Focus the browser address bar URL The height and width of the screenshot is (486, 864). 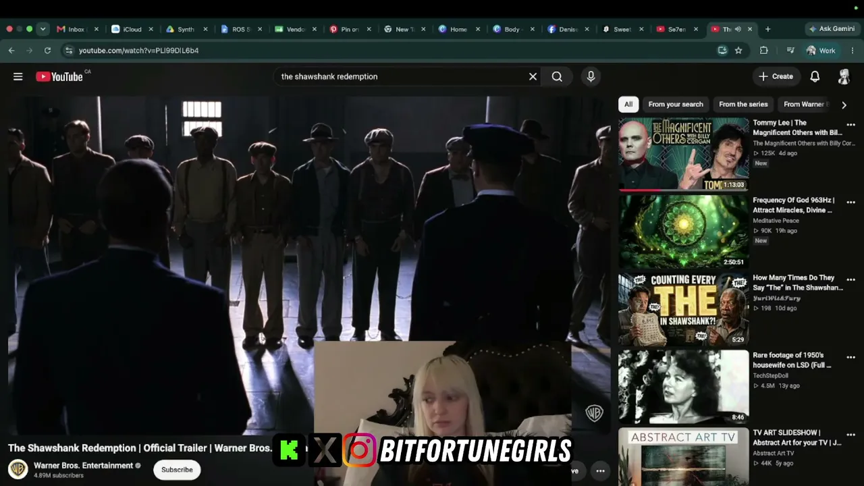point(138,51)
